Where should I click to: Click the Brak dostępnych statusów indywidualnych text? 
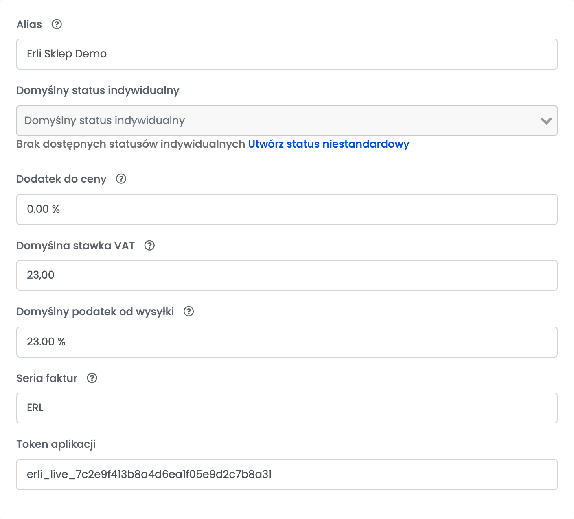tap(131, 144)
